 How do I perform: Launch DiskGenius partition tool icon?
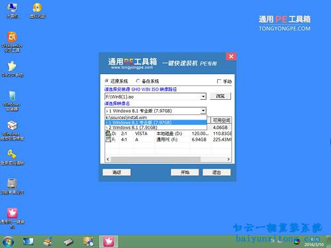(x=12, y=42)
